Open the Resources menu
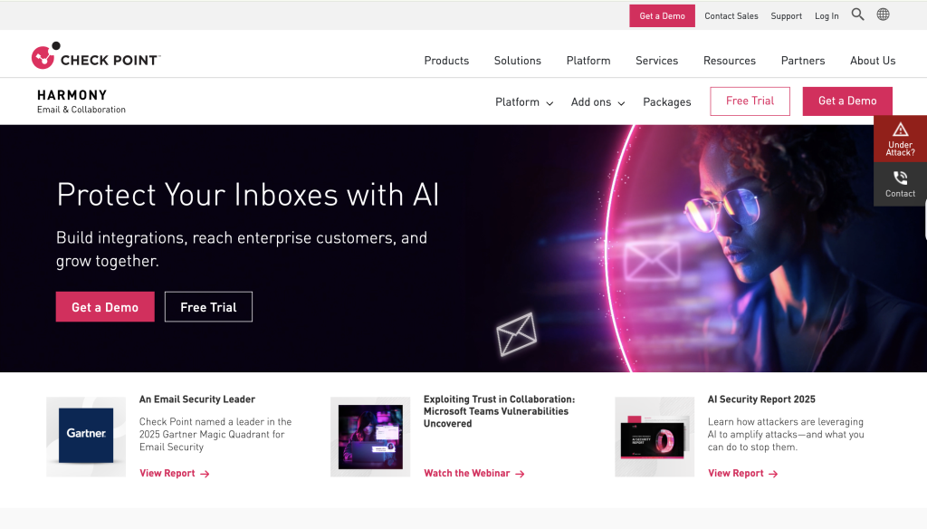The height and width of the screenshot is (529, 927). 729,61
